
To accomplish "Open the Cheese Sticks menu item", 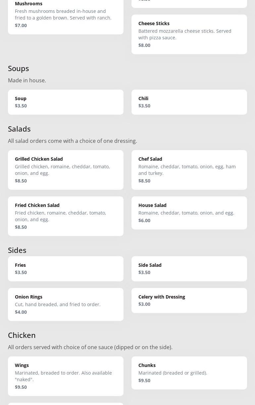I will coord(189,34).
